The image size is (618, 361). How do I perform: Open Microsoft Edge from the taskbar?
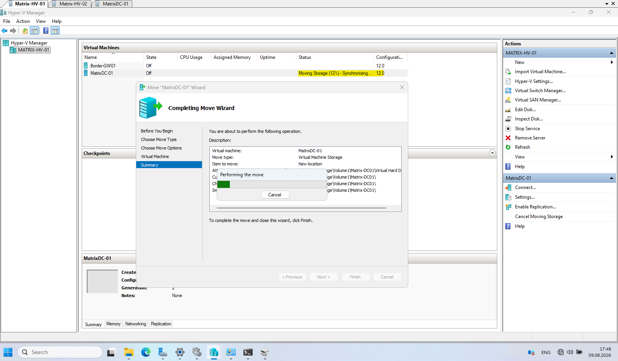146,352
